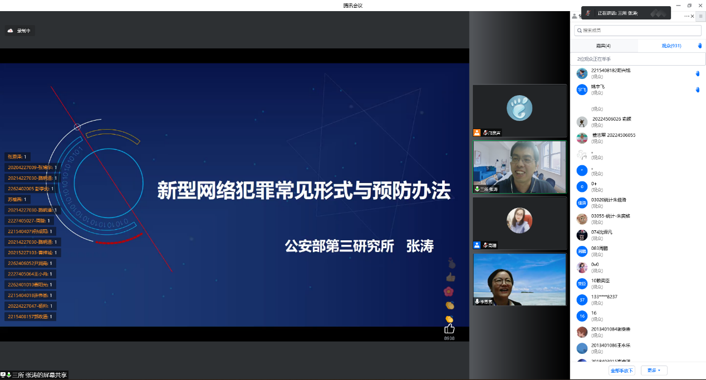The image size is (706, 380).
Task: Click the cloud recording indicator icon
Action: [x=10, y=31]
